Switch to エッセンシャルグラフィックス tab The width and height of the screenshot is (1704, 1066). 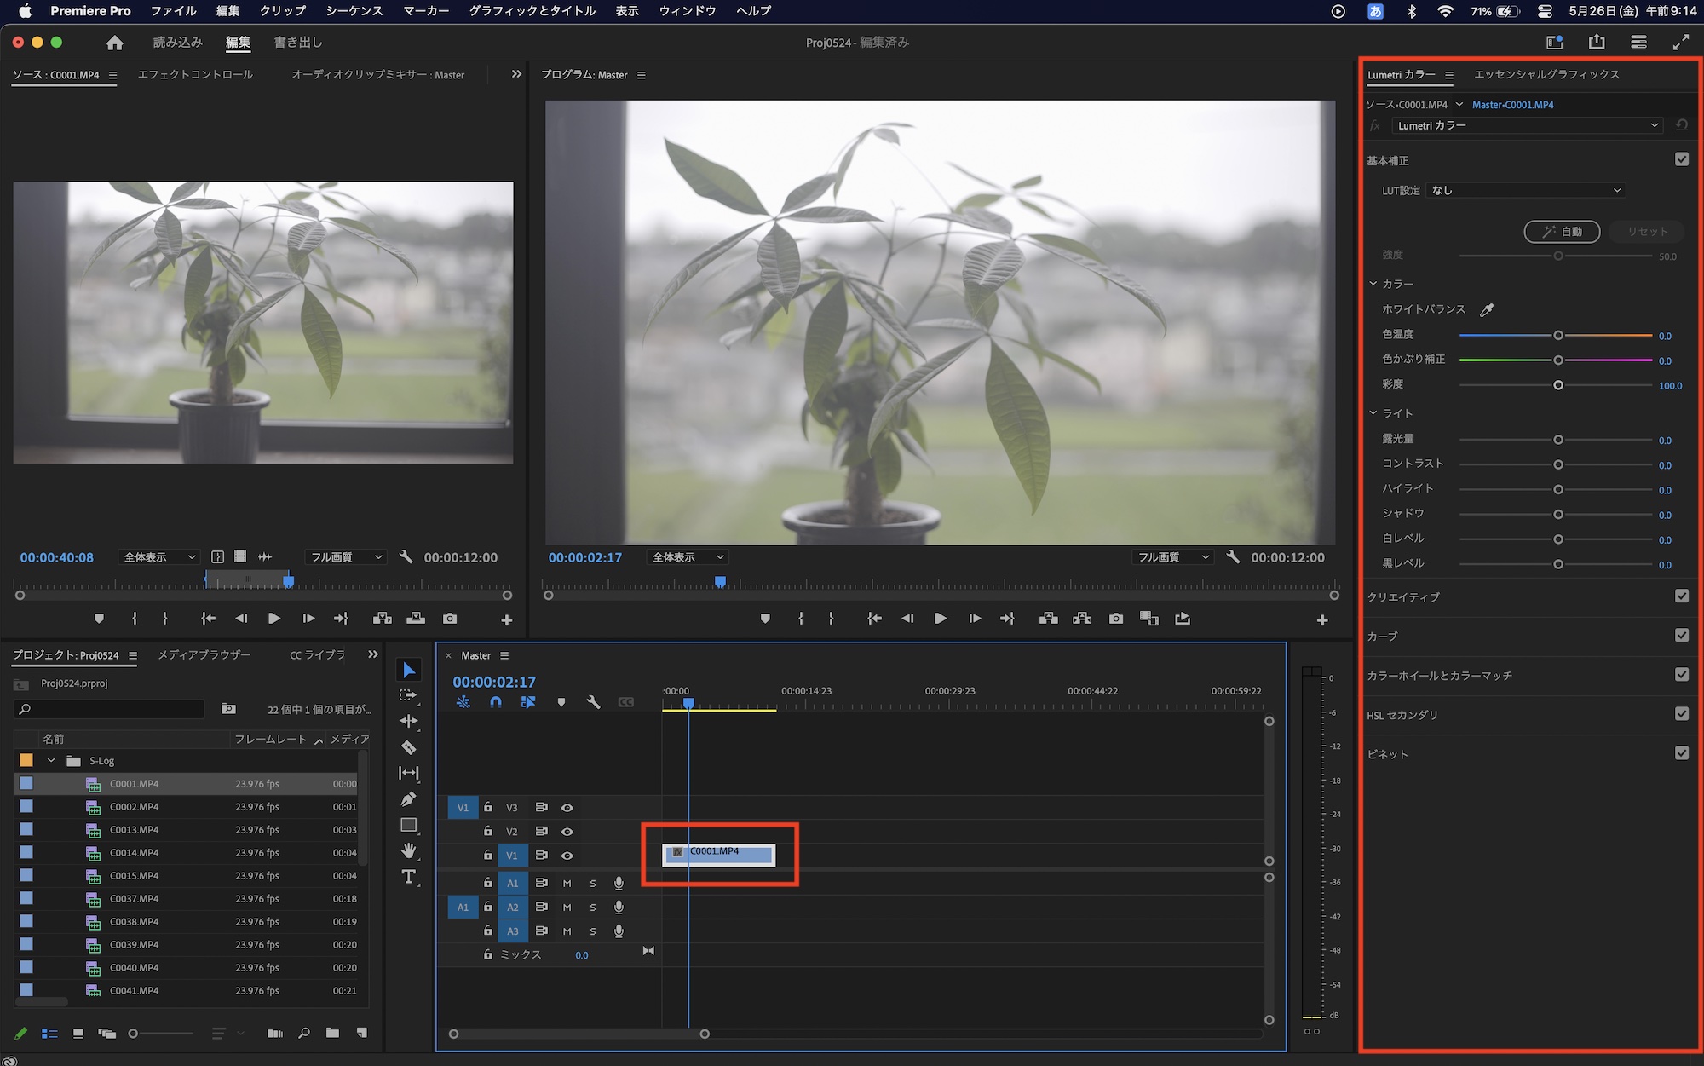coord(1546,75)
